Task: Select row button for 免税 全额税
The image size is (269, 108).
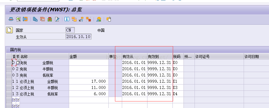Action: [9, 63]
